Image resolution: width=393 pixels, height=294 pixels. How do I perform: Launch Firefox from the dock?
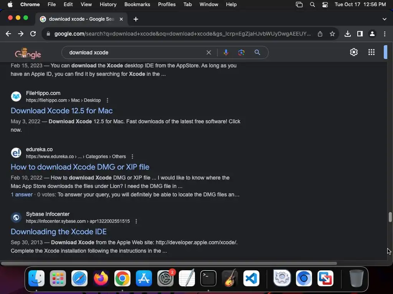(x=101, y=278)
